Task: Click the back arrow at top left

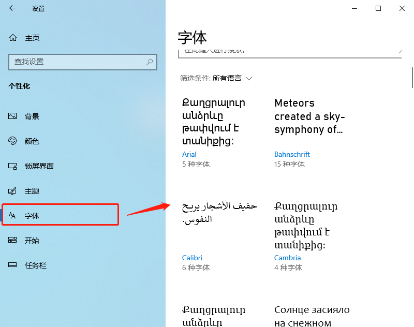Action: pyautogui.click(x=11, y=8)
